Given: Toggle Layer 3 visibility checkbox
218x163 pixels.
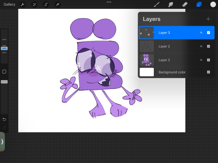Looking at the screenshot, I should pos(208,33).
